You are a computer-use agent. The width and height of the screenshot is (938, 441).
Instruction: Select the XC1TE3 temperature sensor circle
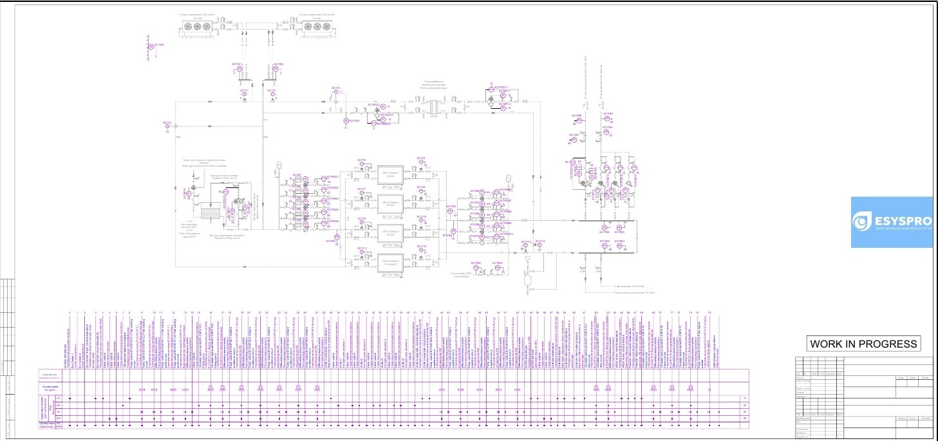click(450, 211)
